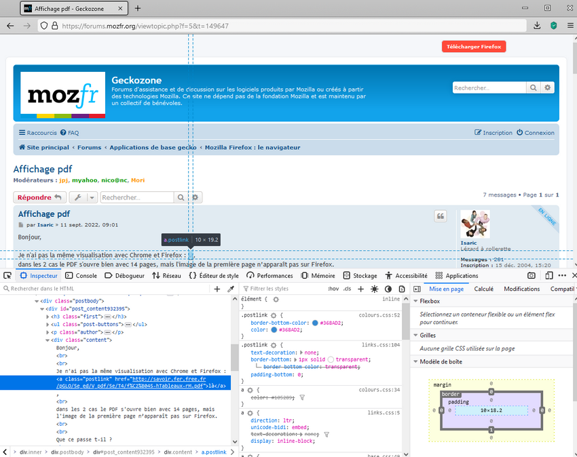Open the Éditeur de style tab
Screen dimensions: 577x457
coord(214,276)
